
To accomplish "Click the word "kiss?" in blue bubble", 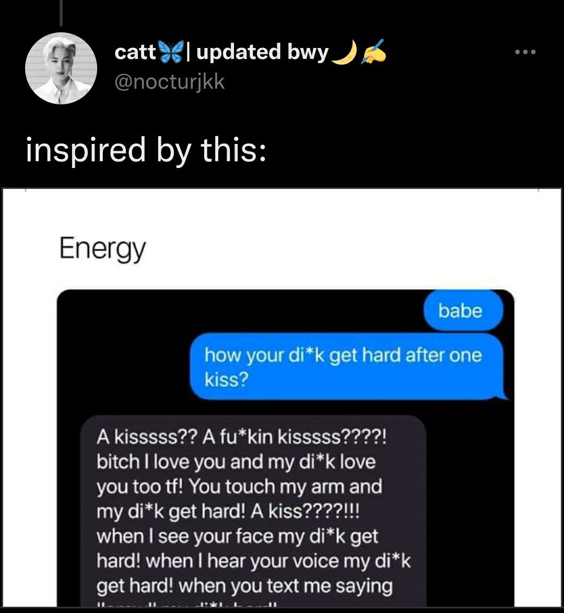I will tap(226, 379).
